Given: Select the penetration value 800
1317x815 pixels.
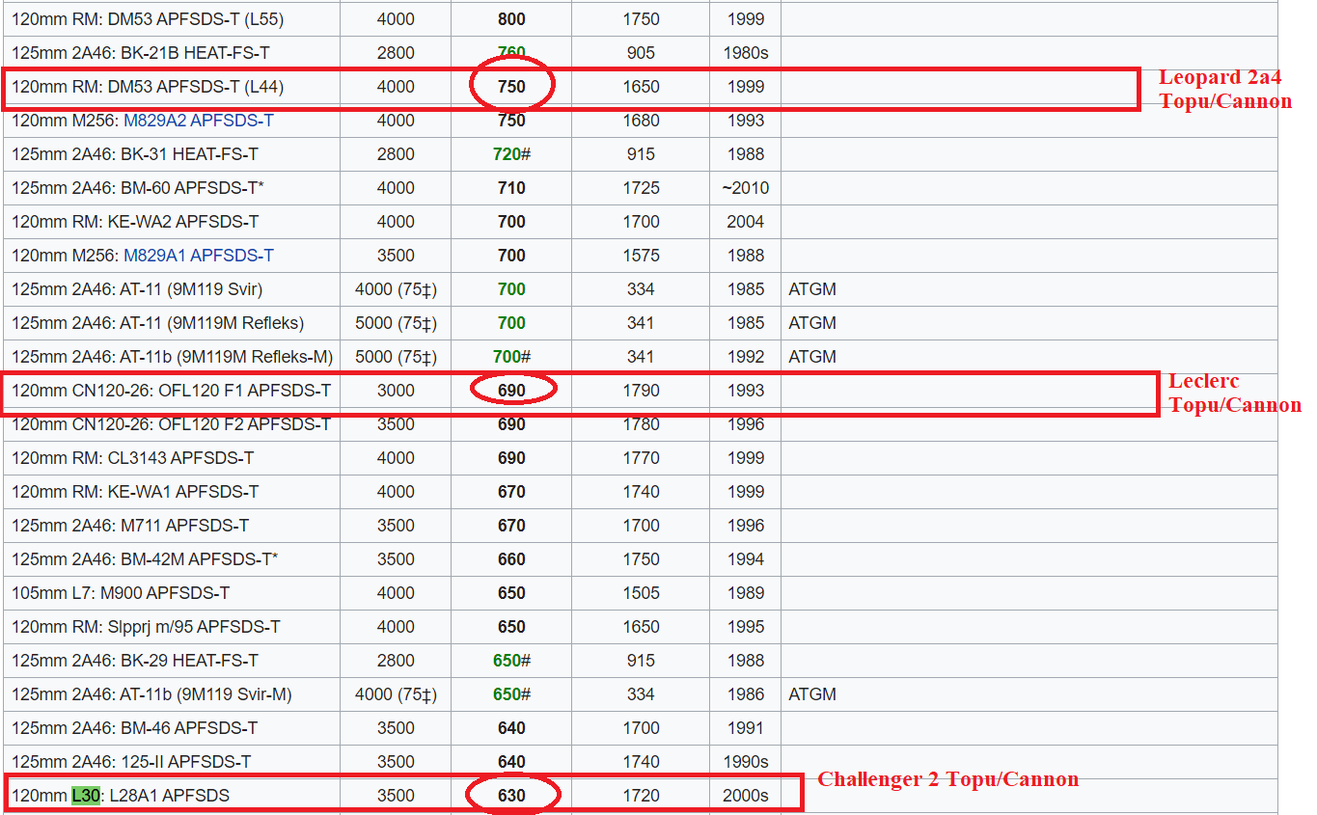Looking at the screenshot, I should 511,19.
